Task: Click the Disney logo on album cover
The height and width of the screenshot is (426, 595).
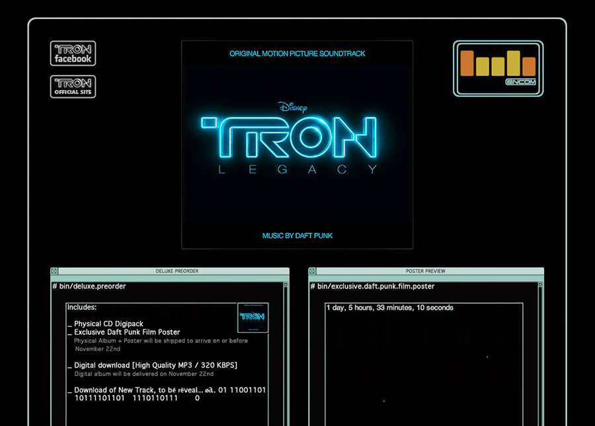Action: [x=293, y=107]
